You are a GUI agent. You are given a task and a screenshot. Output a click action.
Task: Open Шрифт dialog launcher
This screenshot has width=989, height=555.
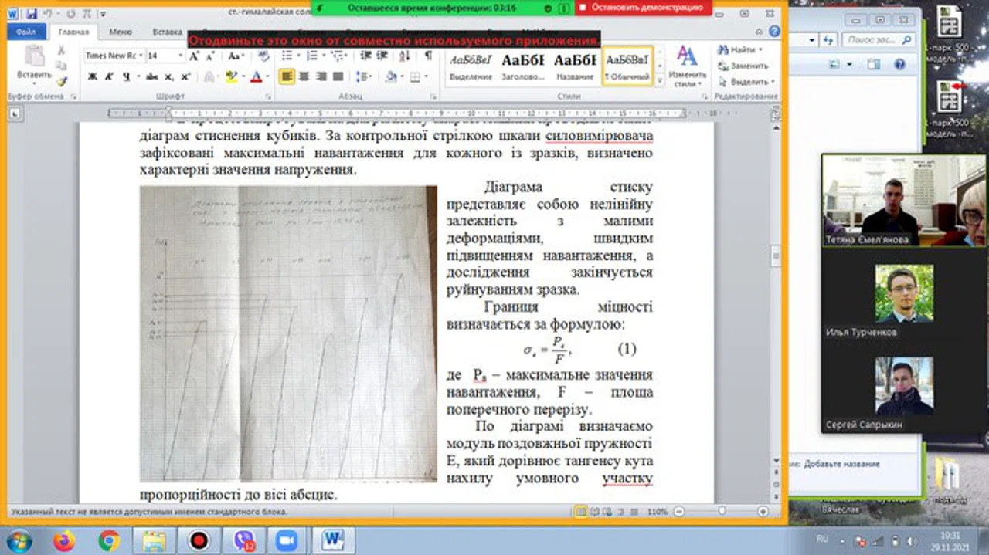[268, 96]
